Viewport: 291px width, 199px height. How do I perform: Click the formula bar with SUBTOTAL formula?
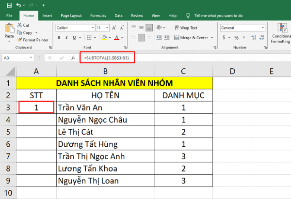pos(186,58)
